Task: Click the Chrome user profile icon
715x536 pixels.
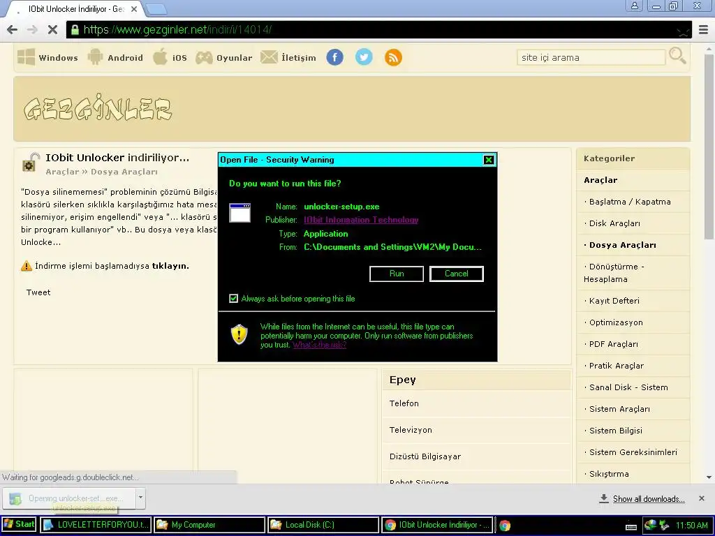Action: 634,6
